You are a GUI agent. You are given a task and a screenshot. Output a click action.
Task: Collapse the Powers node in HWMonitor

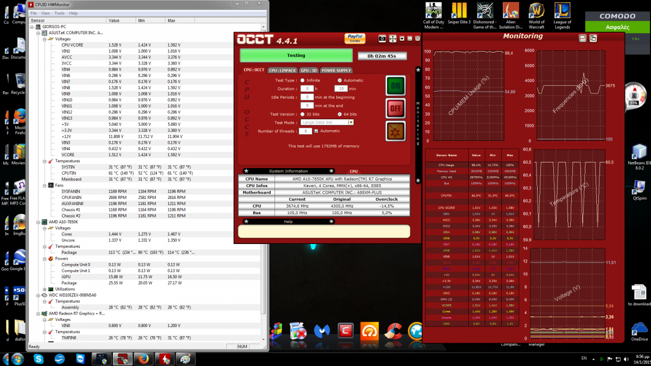(43, 259)
